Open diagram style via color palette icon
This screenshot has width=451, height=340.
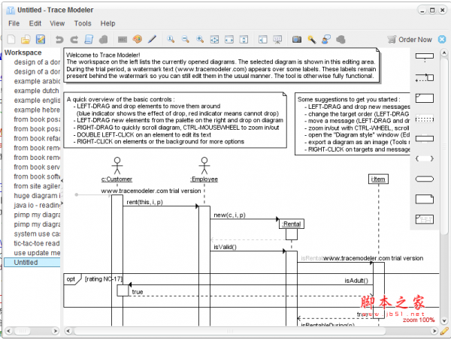(137, 39)
